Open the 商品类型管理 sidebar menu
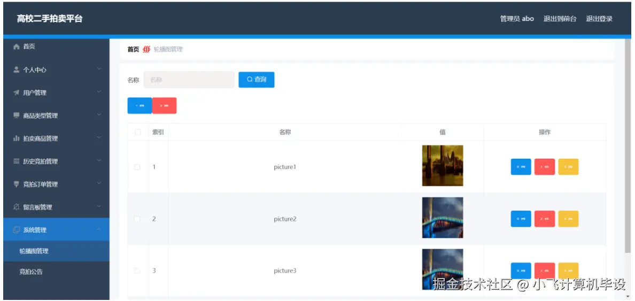This screenshot has width=635, height=301. coord(56,115)
